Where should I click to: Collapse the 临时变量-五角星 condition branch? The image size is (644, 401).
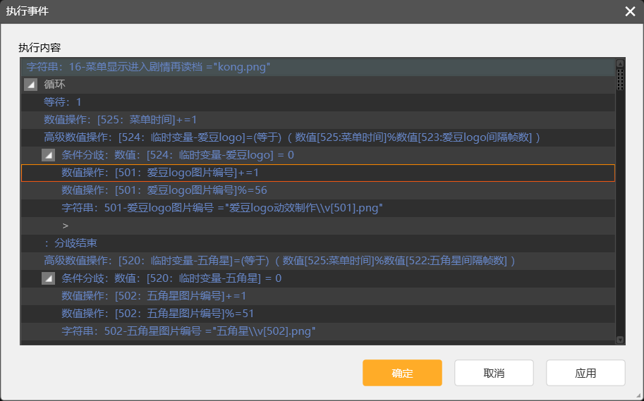click(x=48, y=278)
